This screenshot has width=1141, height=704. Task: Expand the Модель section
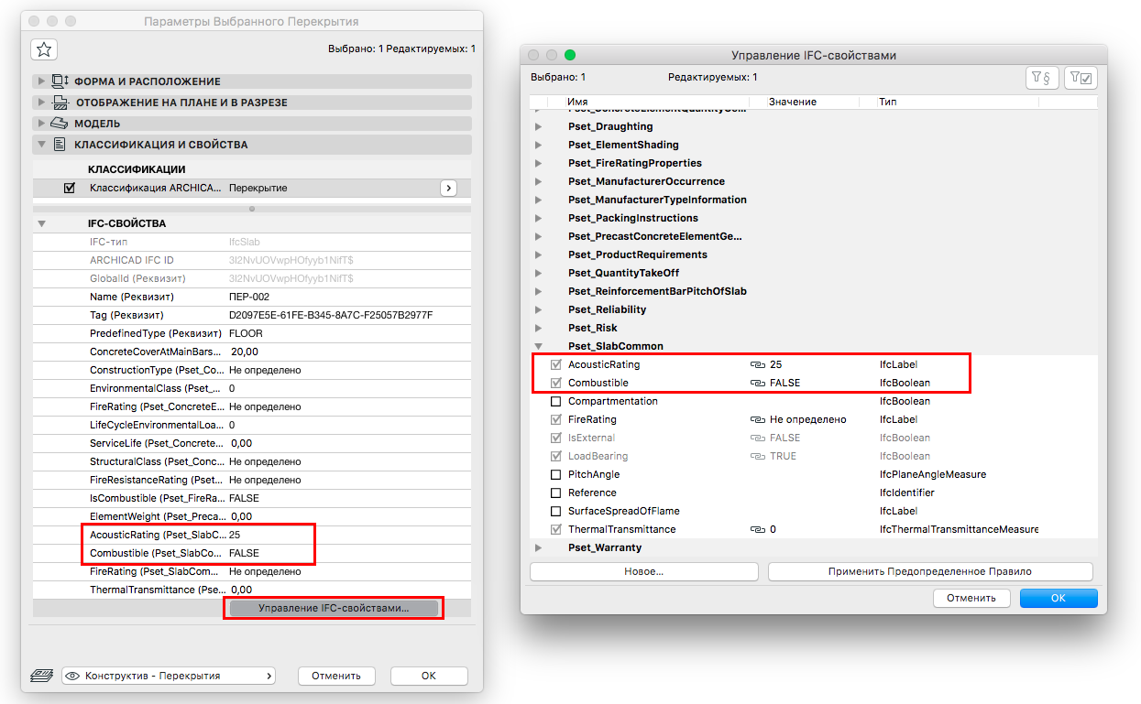coord(41,124)
